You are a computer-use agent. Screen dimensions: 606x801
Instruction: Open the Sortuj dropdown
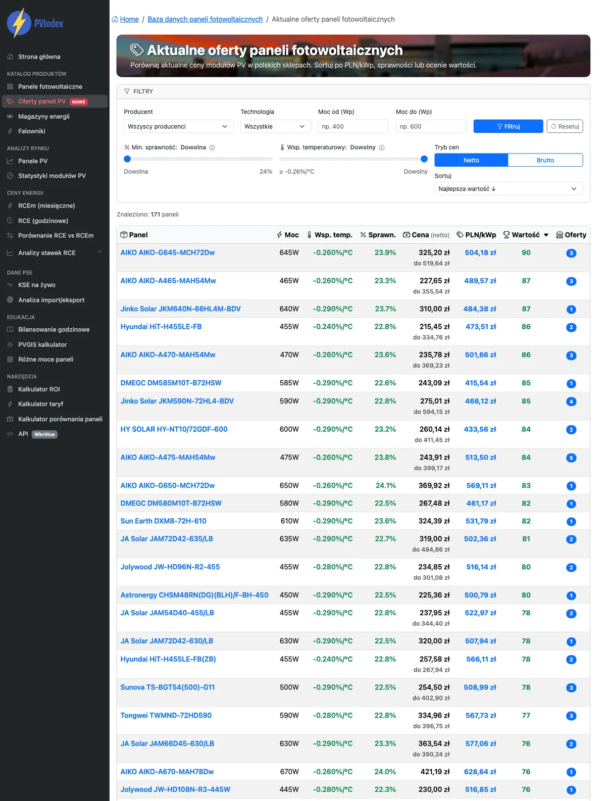click(x=509, y=189)
